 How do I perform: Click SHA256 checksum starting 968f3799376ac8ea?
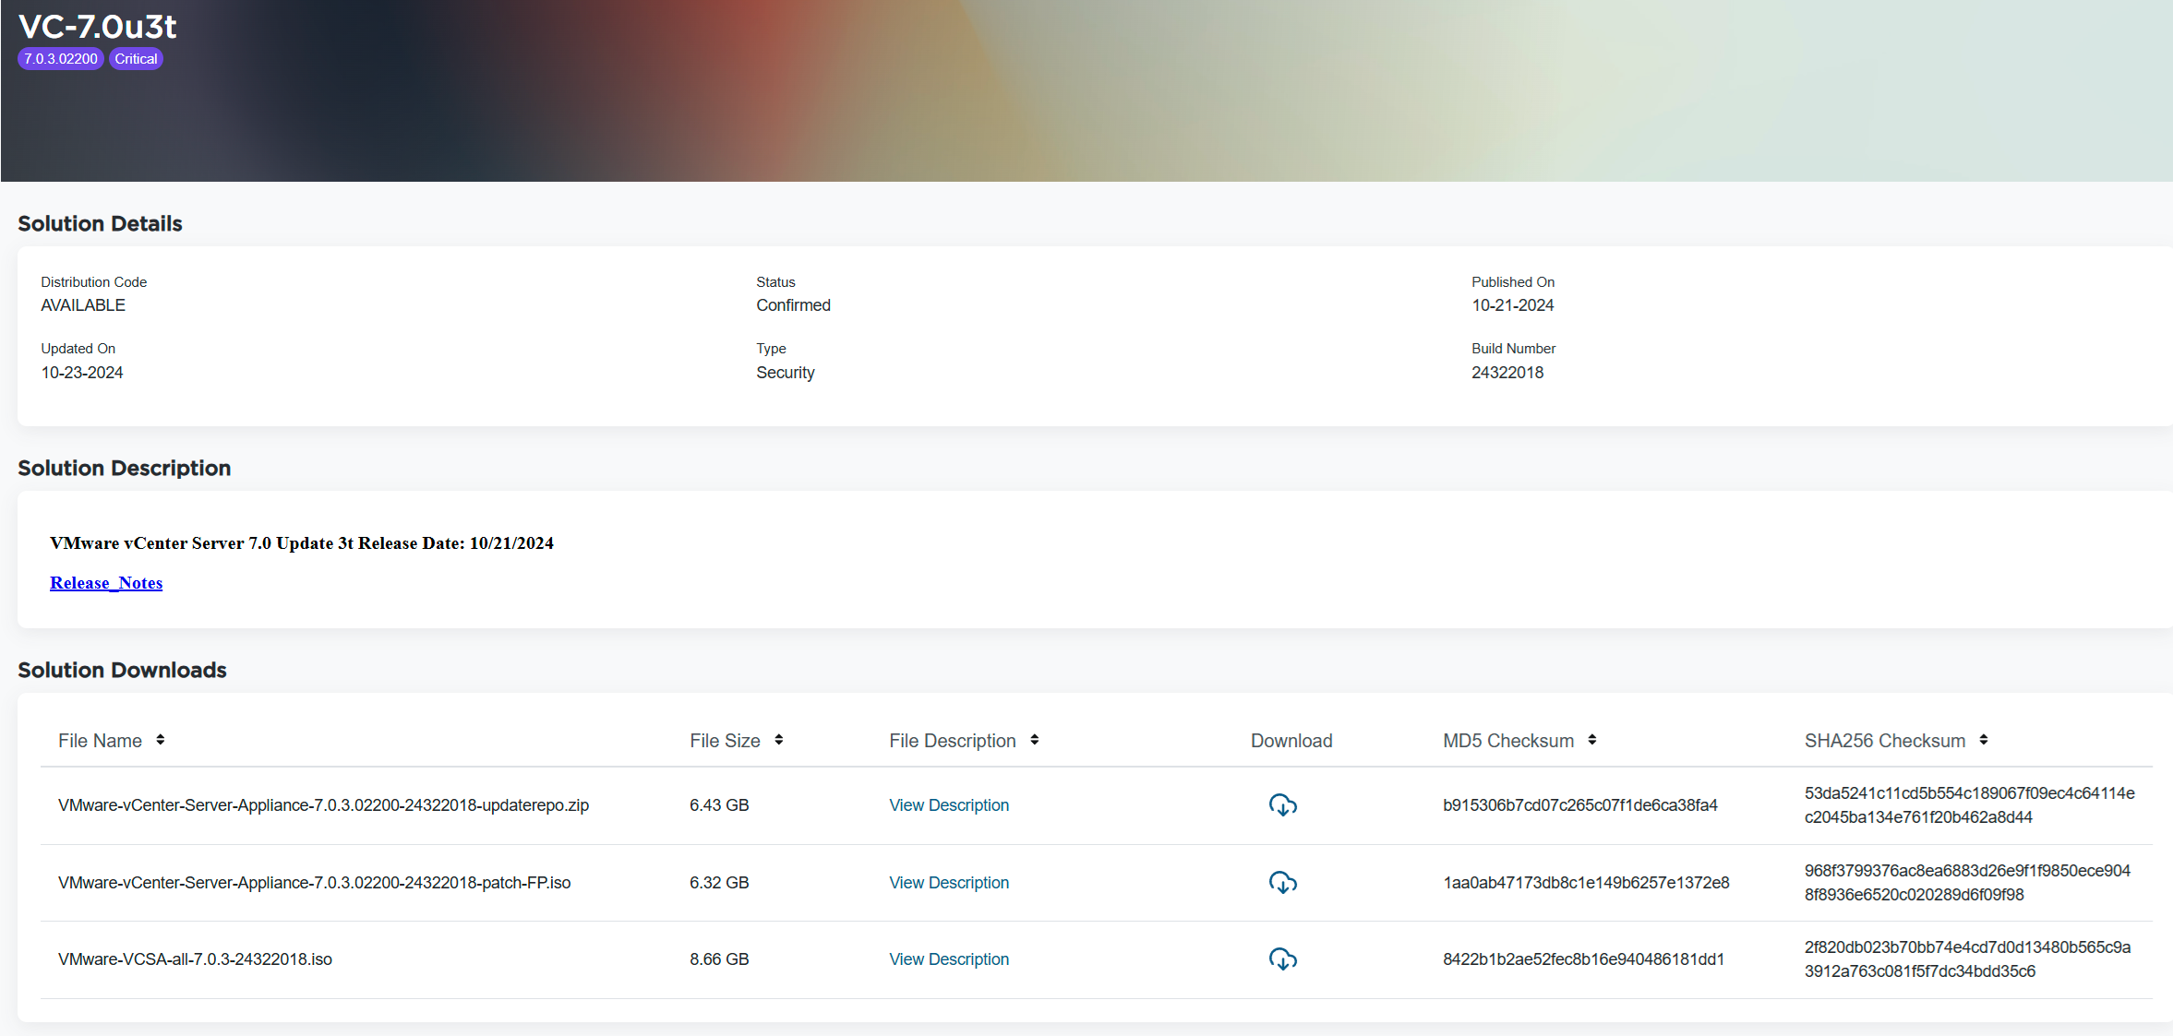click(x=1967, y=883)
